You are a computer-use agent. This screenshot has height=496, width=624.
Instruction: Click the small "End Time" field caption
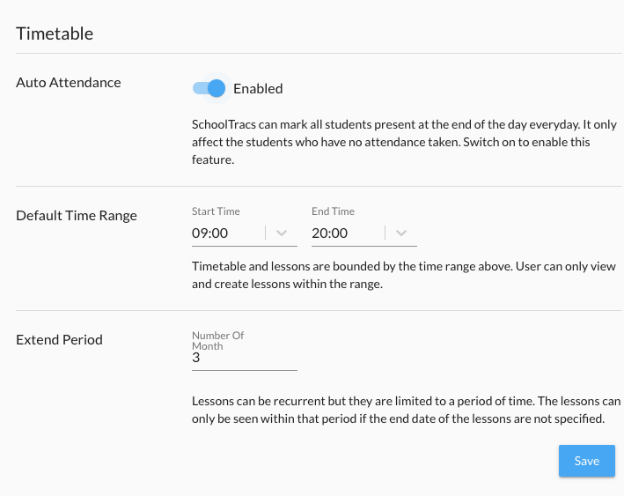[333, 211]
